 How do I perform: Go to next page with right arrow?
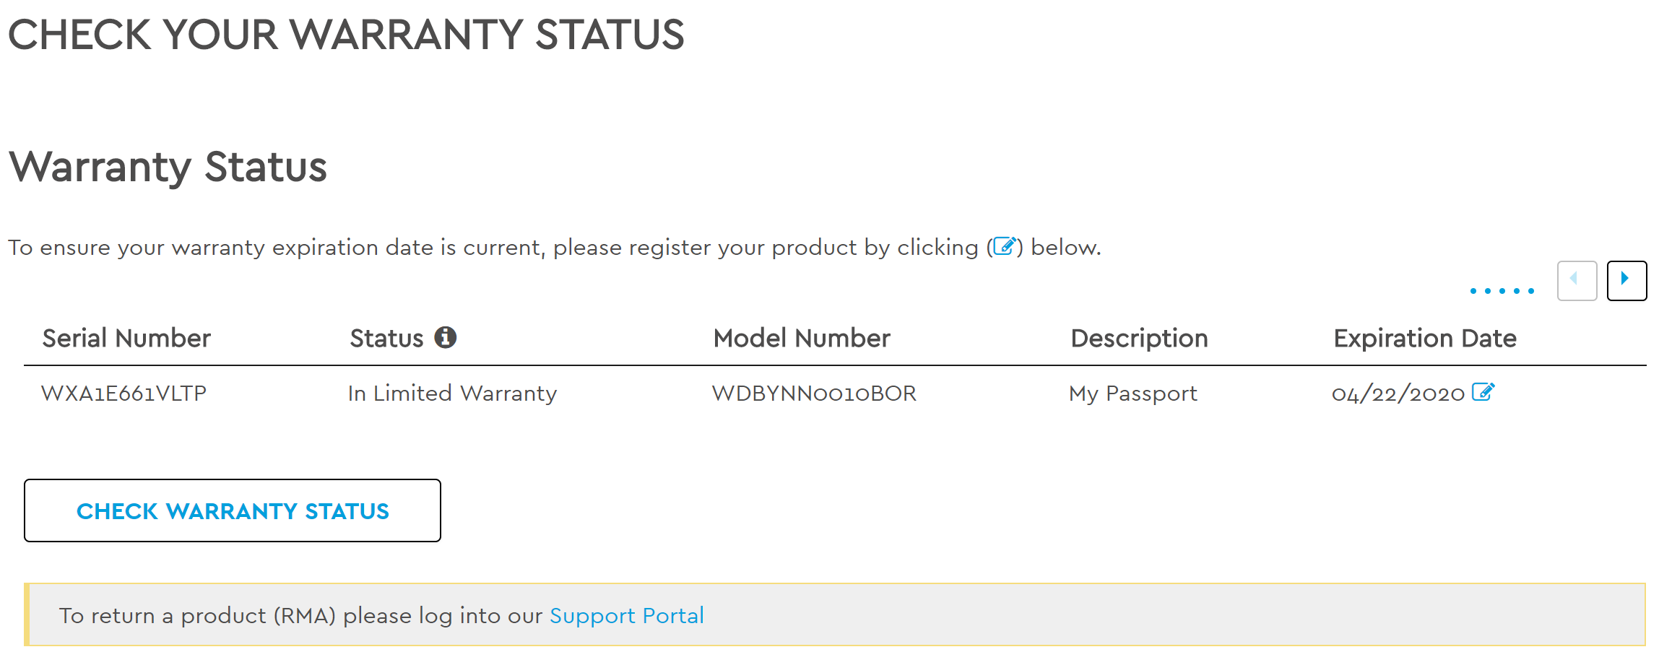(x=1626, y=280)
